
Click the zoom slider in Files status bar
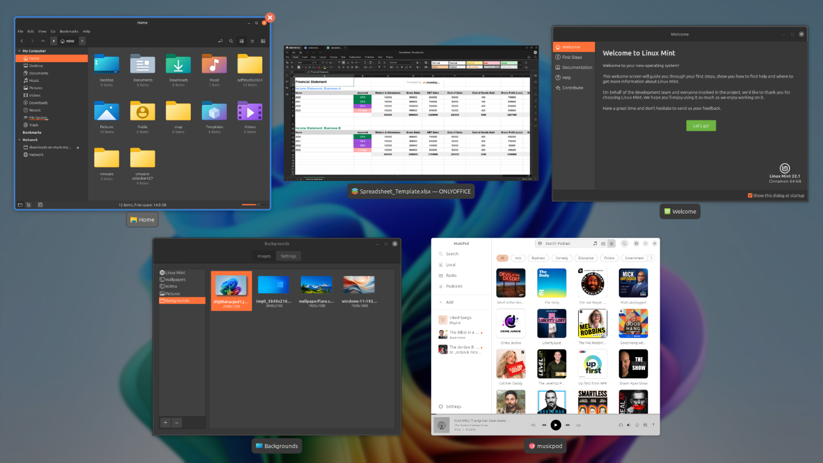251,205
